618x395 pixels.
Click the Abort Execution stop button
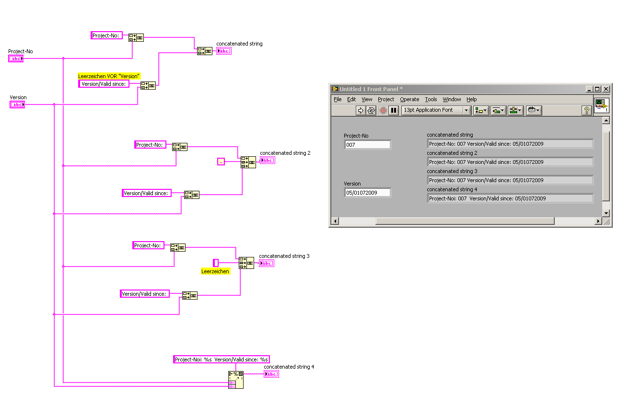coord(383,110)
